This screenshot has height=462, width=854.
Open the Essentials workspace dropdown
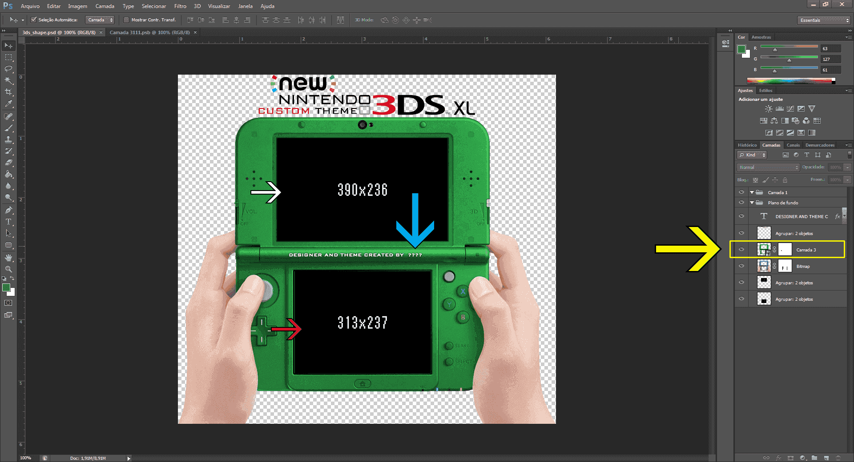coord(824,20)
